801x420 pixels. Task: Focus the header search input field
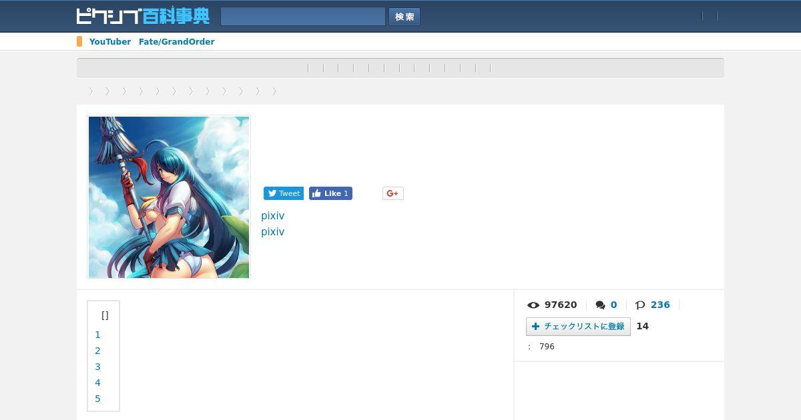pos(303,17)
